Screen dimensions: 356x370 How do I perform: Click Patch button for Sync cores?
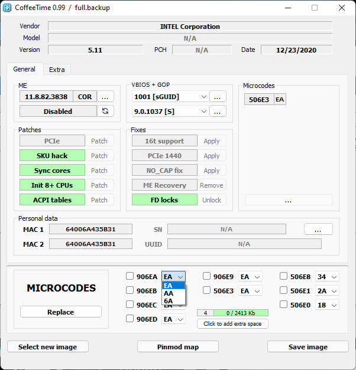tap(99, 171)
